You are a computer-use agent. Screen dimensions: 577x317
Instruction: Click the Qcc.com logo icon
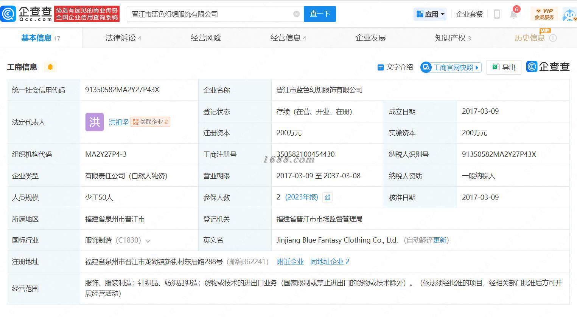(8, 14)
